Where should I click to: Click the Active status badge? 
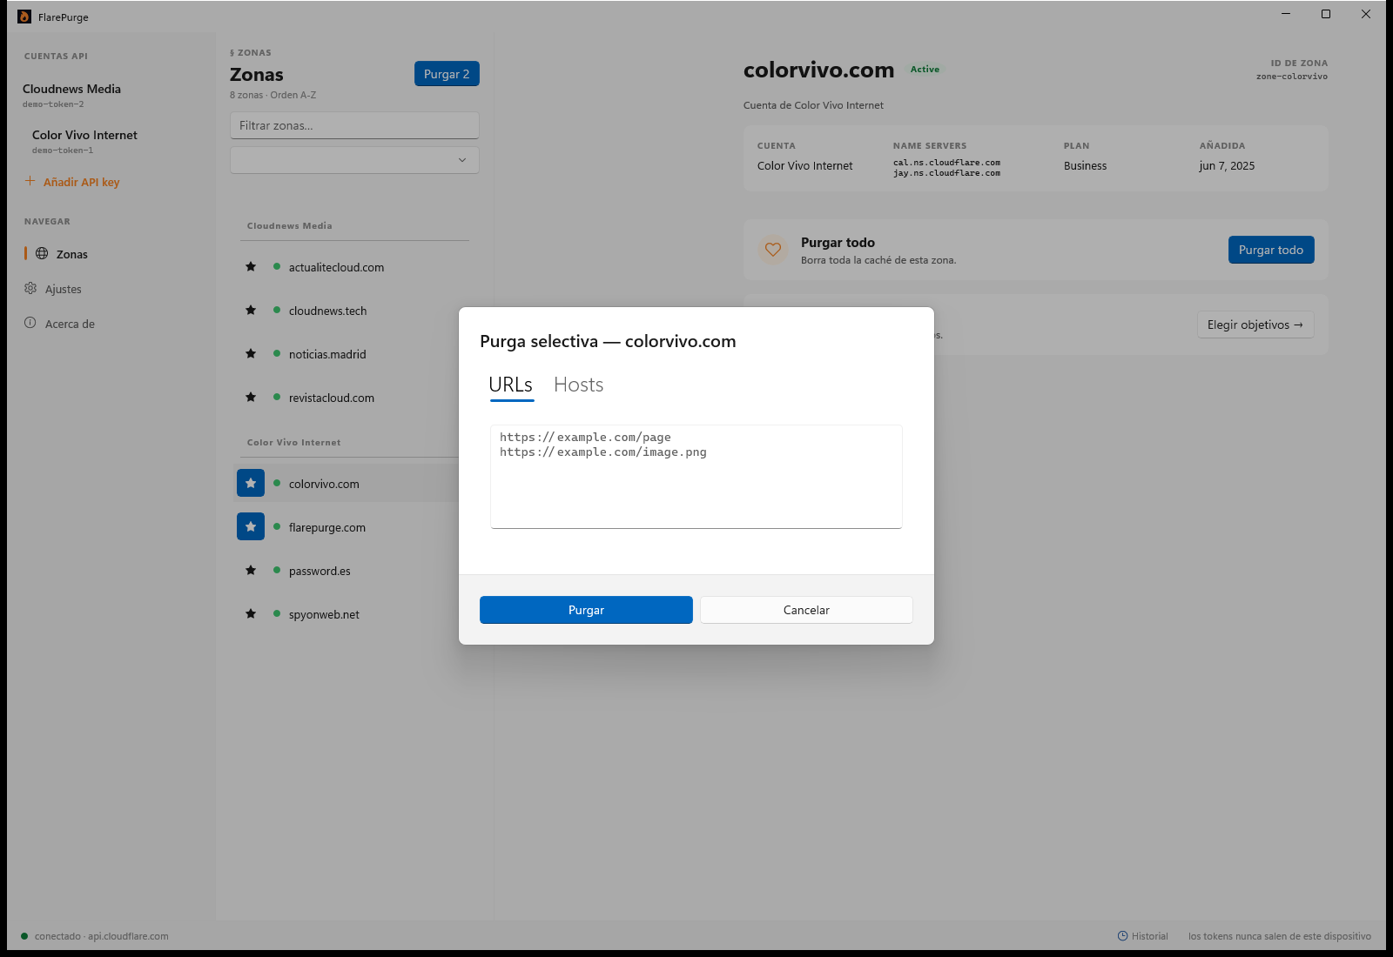(925, 70)
